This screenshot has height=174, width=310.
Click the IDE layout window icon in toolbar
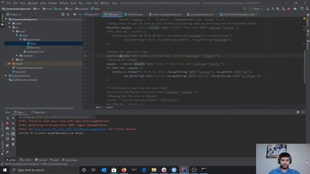(x=302, y=9)
